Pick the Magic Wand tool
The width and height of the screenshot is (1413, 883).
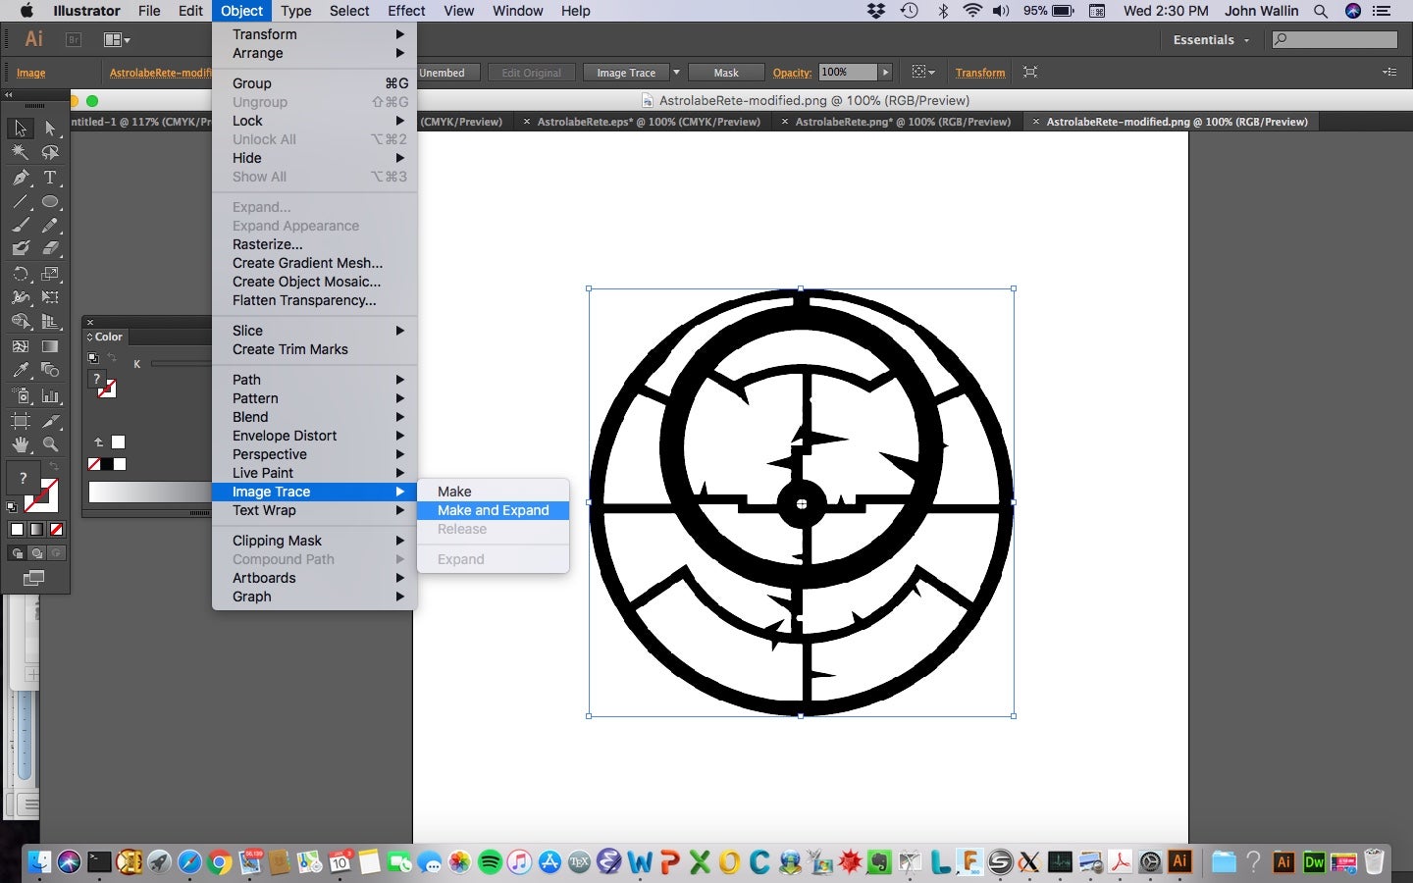[21, 152]
